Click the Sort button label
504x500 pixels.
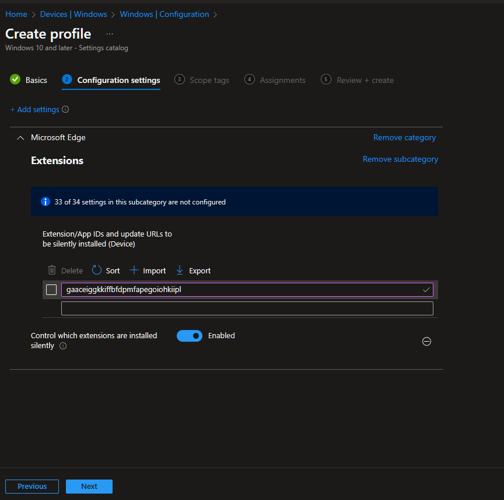tap(113, 271)
